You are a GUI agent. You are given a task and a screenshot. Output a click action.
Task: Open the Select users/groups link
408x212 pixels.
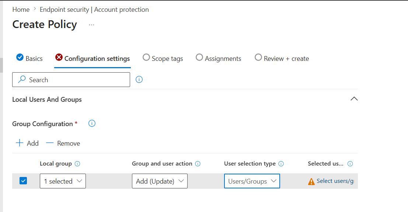coord(335,181)
